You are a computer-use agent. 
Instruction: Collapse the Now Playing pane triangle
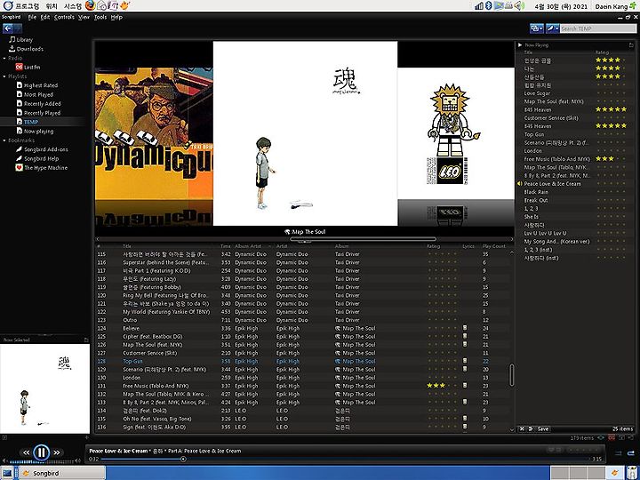pyautogui.click(x=520, y=45)
